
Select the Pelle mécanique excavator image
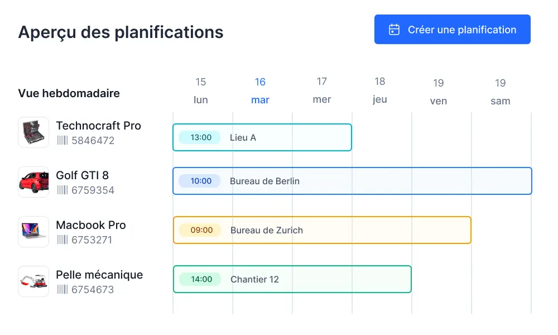click(33, 281)
